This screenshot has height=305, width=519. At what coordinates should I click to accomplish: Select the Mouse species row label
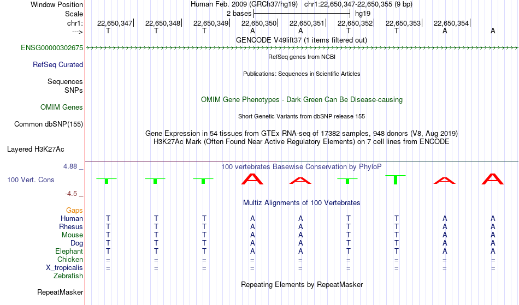72,235
